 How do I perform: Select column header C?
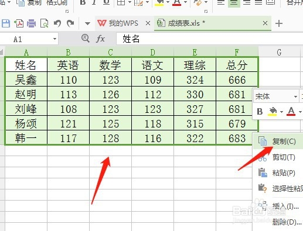click(x=110, y=52)
